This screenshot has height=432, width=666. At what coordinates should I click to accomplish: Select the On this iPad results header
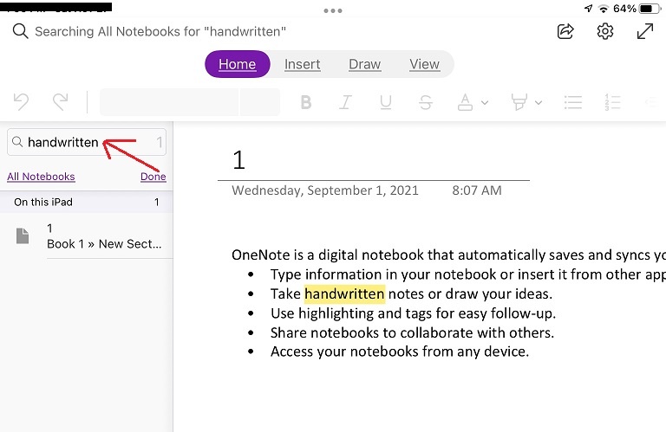86,202
